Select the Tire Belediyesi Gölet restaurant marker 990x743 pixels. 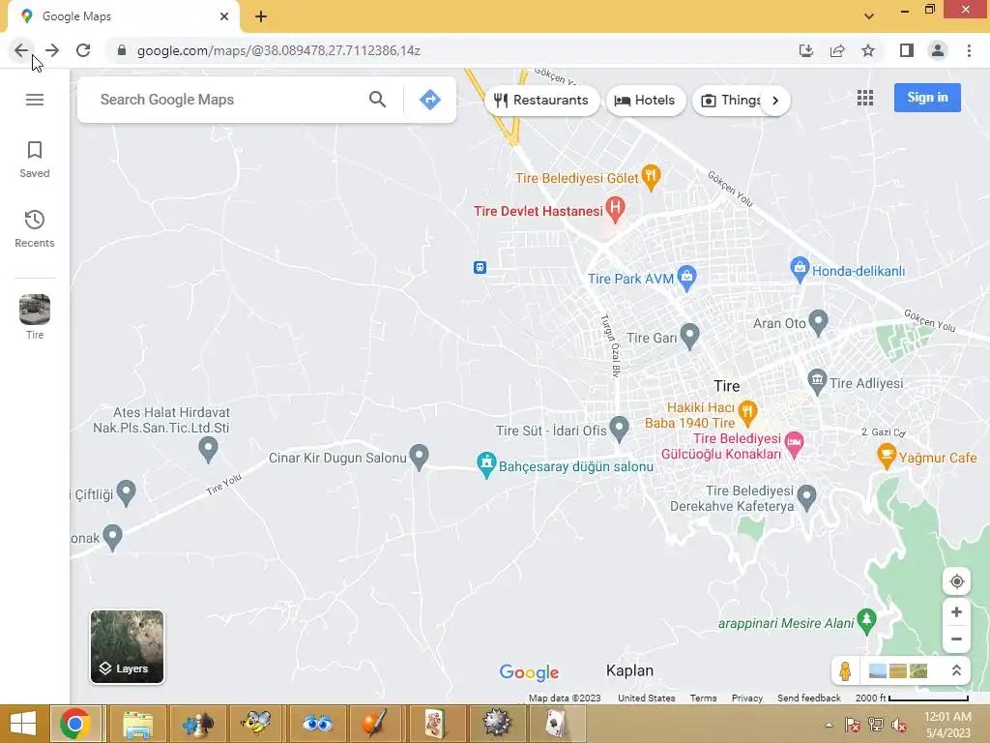(x=651, y=177)
